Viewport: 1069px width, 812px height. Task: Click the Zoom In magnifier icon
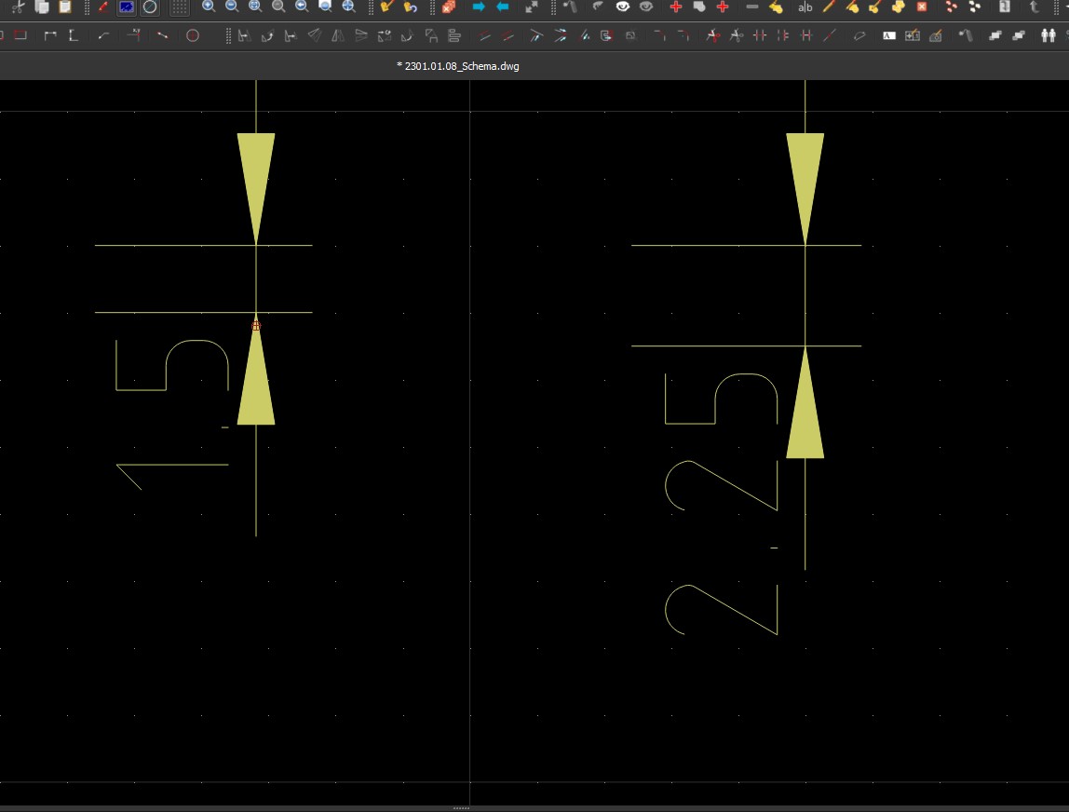tap(209, 7)
